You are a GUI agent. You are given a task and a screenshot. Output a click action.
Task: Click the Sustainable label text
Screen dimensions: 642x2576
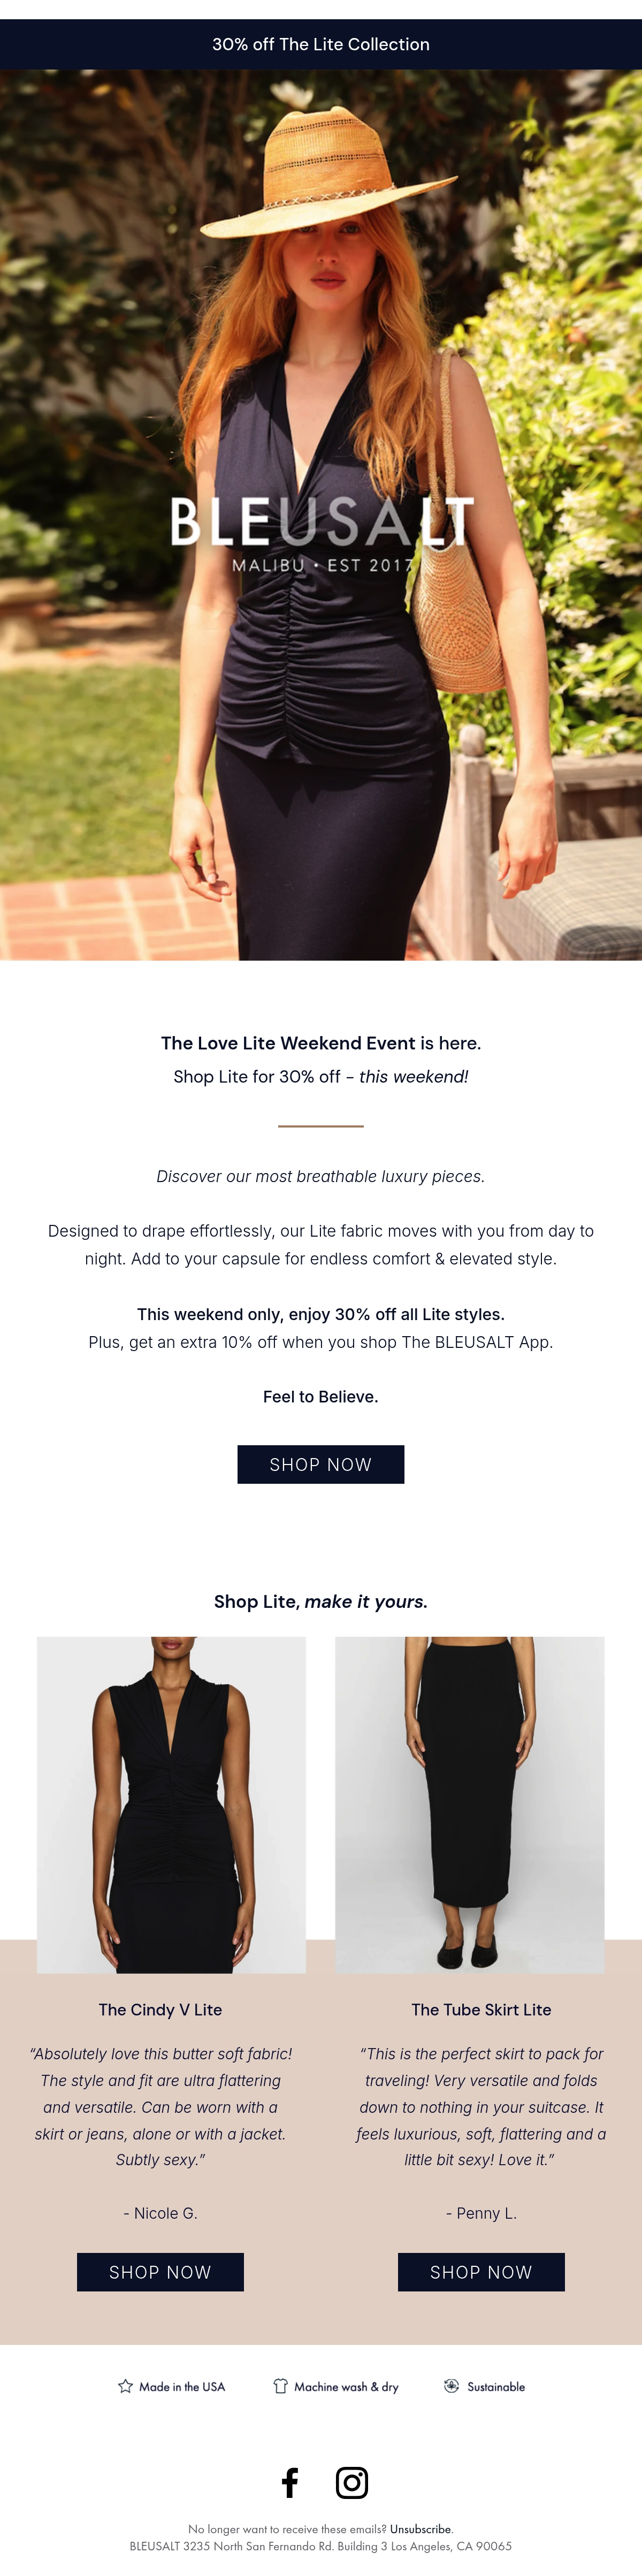[x=496, y=2387]
